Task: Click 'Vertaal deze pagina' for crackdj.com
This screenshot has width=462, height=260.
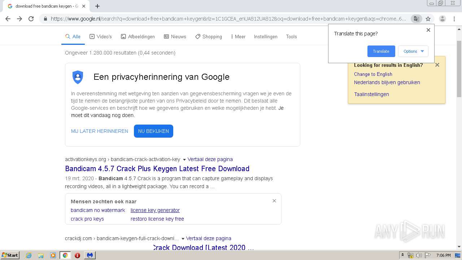Action: click(x=209, y=238)
